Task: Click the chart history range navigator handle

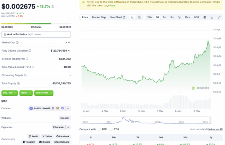Action: 210,120
